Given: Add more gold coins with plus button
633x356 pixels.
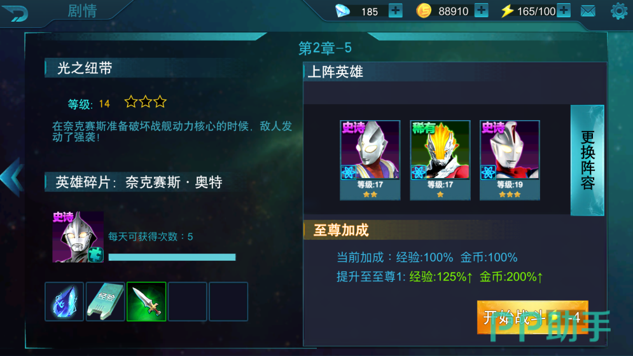Looking at the screenshot, I should [481, 11].
